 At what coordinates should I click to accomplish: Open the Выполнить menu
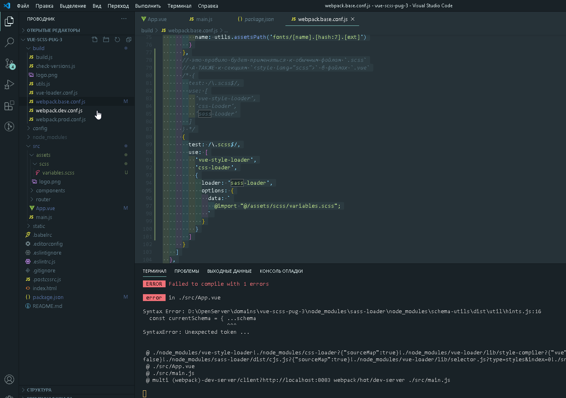(148, 6)
